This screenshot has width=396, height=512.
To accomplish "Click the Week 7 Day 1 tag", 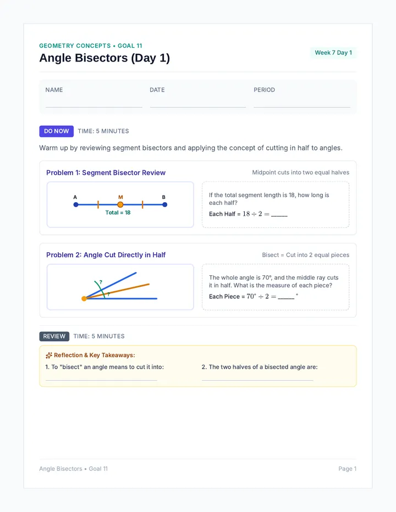I will (333, 53).
